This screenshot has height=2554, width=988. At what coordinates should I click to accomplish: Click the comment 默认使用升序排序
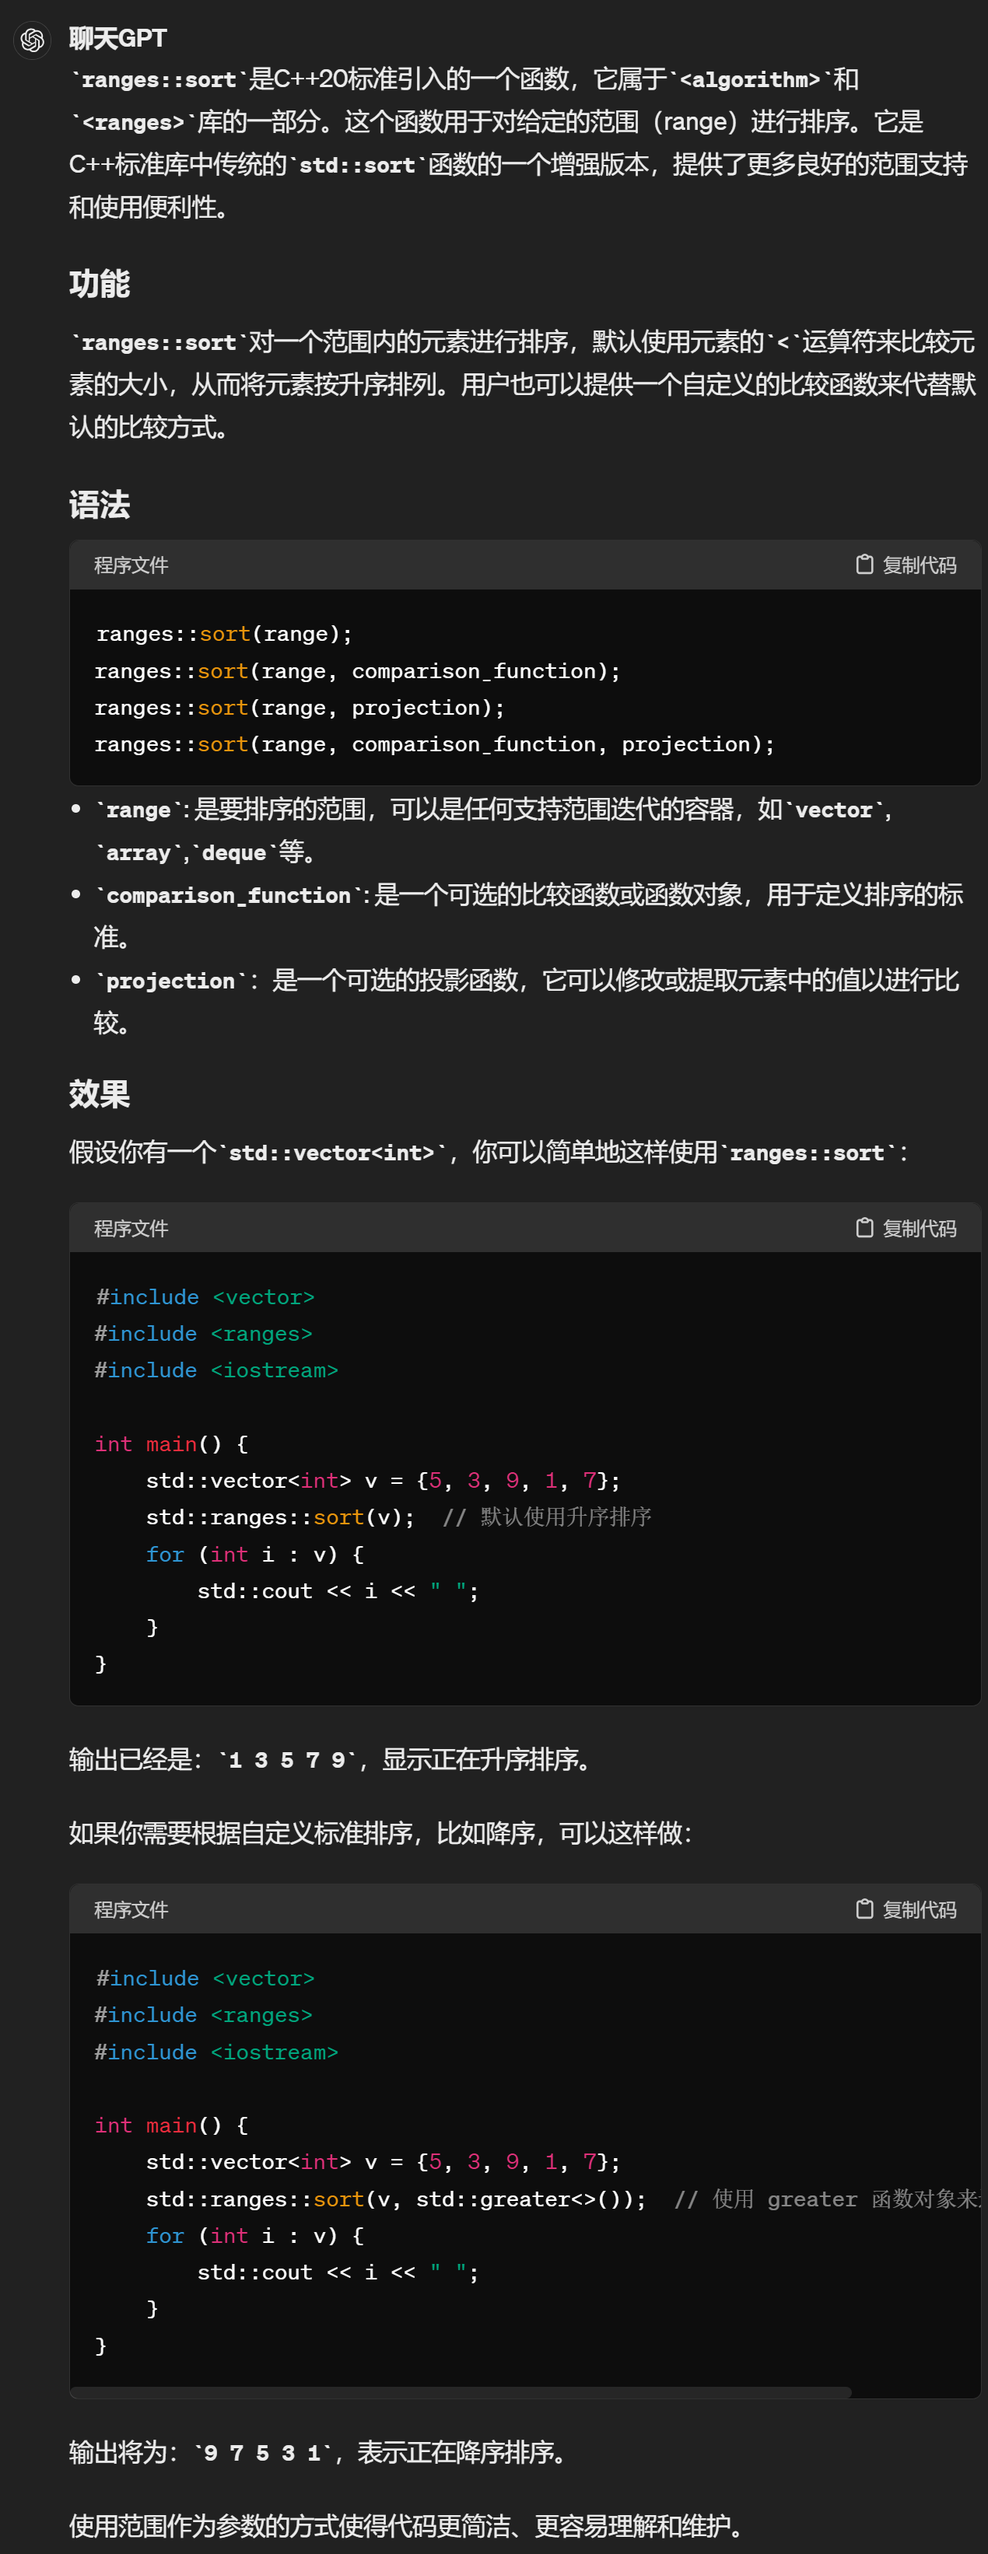click(547, 1517)
